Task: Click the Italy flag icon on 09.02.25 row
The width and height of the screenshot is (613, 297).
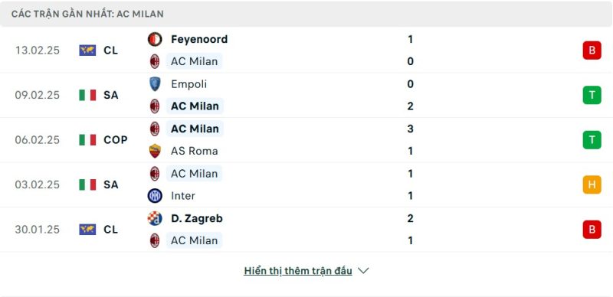Action: click(87, 95)
